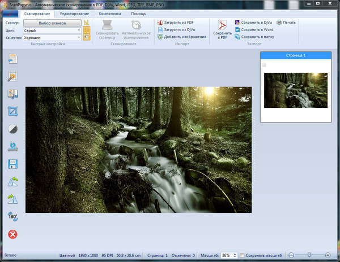Click Загрузить из PDF import icon
This screenshot has width=340, height=262.
(160, 23)
